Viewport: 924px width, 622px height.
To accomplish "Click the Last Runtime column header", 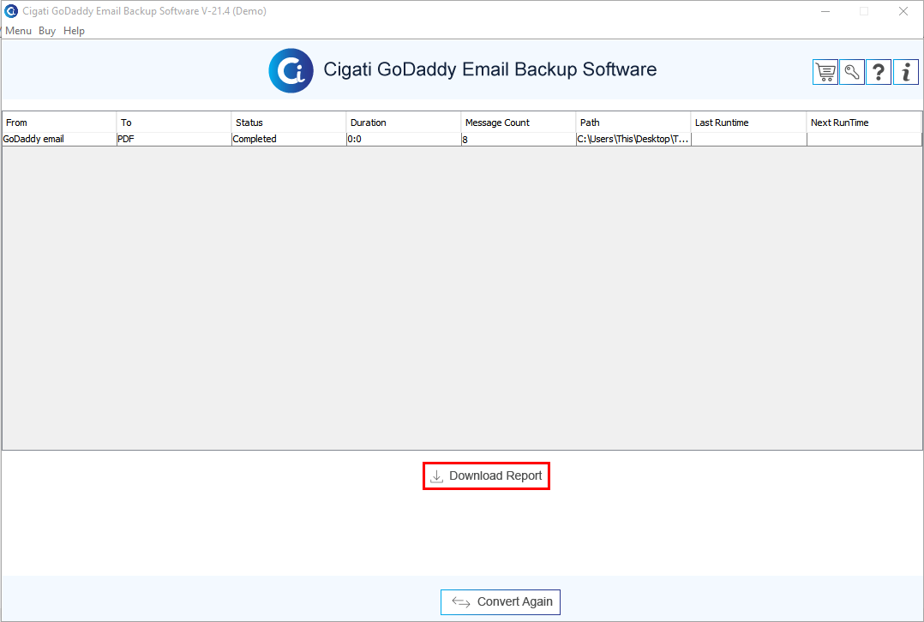I will pos(749,123).
